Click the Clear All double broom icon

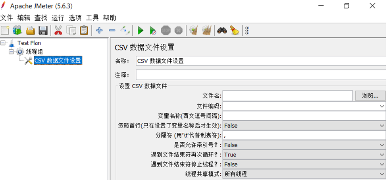click(206, 31)
